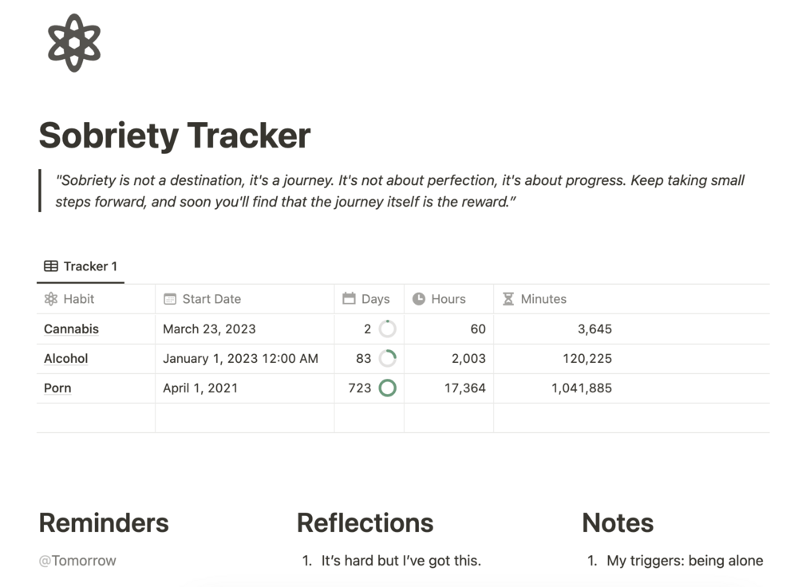This screenshot has height=587, width=802.
Task: Click the calendar icon in Start Date header
Action: pyautogui.click(x=170, y=299)
